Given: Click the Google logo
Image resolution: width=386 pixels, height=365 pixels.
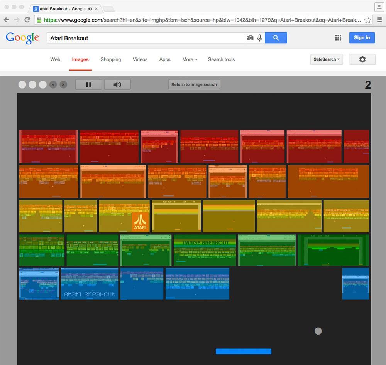Looking at the screenshot, I should coord(22,38).
